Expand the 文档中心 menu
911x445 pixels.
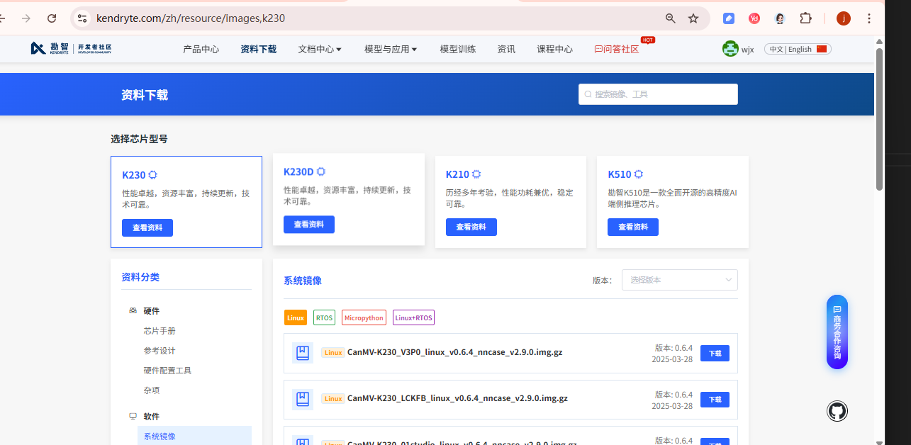(x=320, y=49)
